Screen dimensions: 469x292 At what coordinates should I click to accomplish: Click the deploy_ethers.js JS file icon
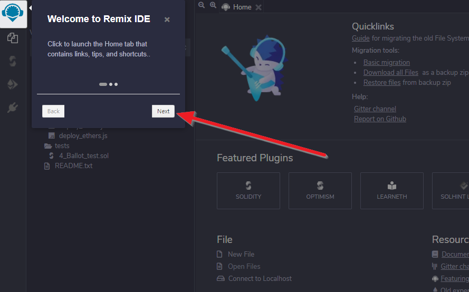pos(52,135)
